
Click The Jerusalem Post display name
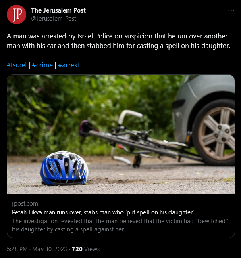point(58,10)
